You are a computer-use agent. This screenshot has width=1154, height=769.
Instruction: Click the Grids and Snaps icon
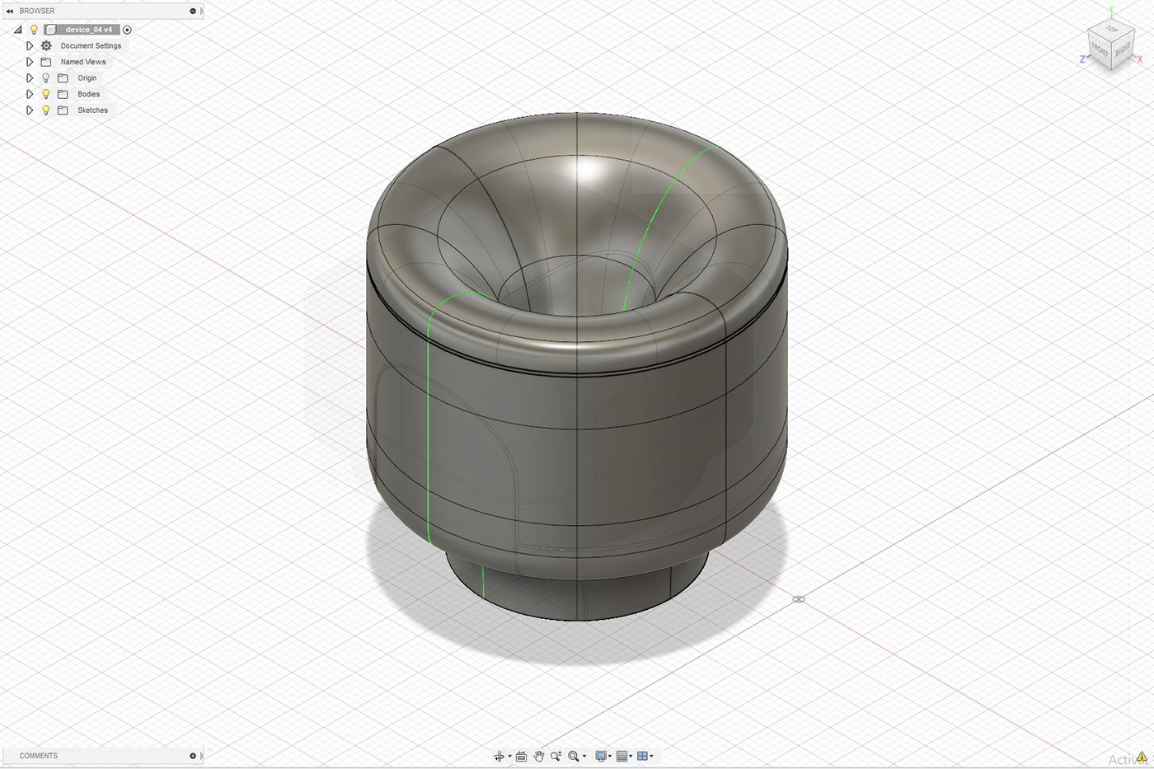point(622,756)
